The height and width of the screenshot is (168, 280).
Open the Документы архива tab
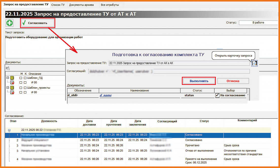(81, 5)
